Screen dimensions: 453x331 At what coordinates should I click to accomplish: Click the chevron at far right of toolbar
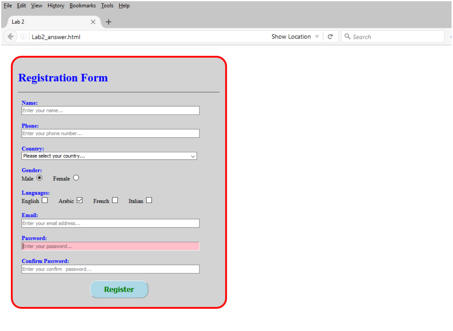pyautogui.click(x=451, y=37)
